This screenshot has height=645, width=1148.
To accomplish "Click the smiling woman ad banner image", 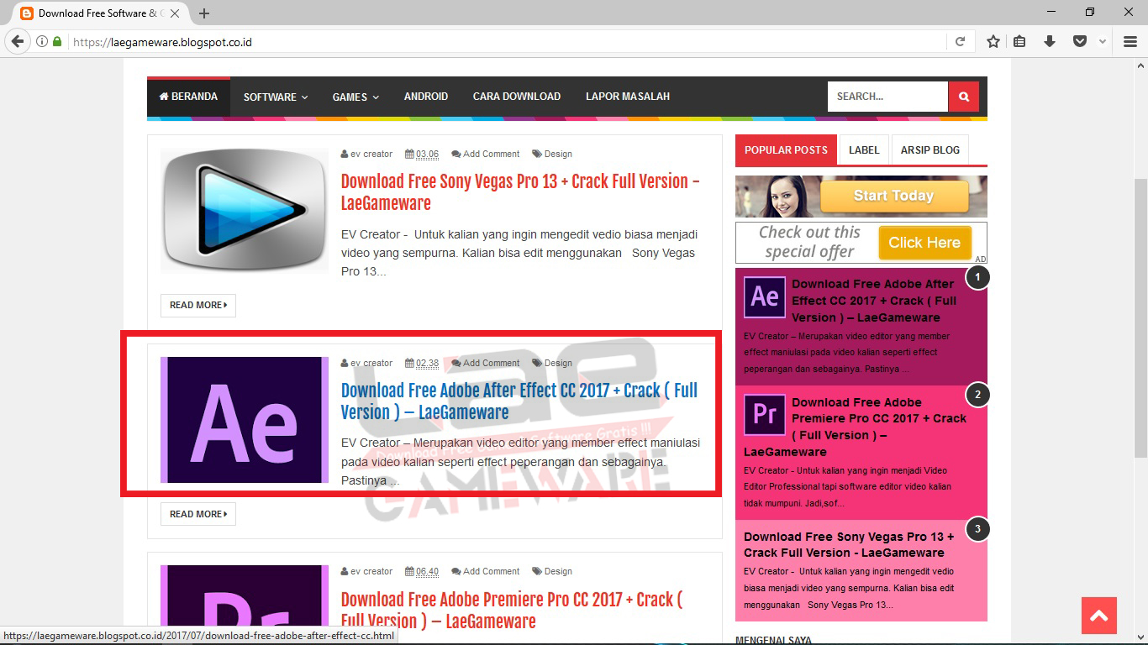I will tap(861, 197).
